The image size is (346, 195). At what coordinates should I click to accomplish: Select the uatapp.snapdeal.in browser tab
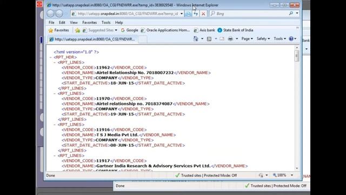pos(92,40)
